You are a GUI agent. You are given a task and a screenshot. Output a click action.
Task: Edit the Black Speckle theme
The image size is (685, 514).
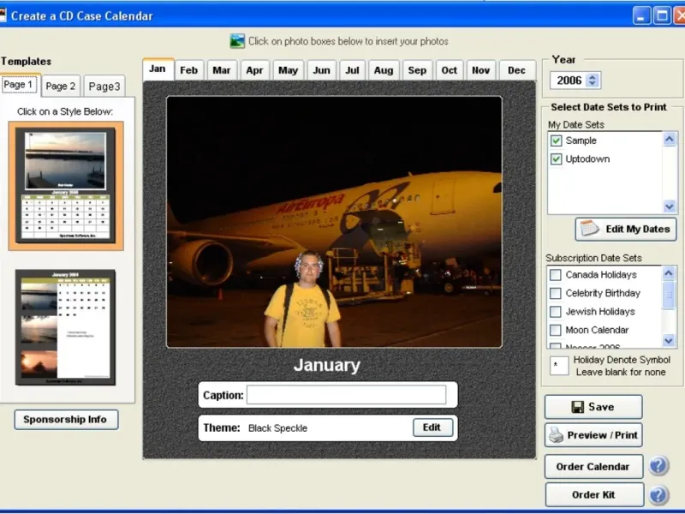432,427
